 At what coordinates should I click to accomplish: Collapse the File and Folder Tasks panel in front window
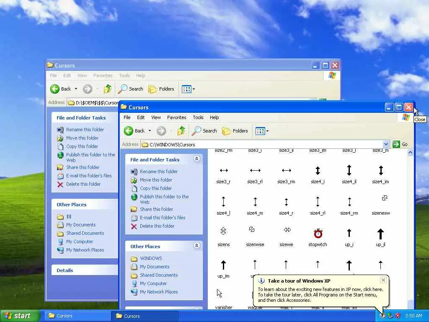(197, 159)
